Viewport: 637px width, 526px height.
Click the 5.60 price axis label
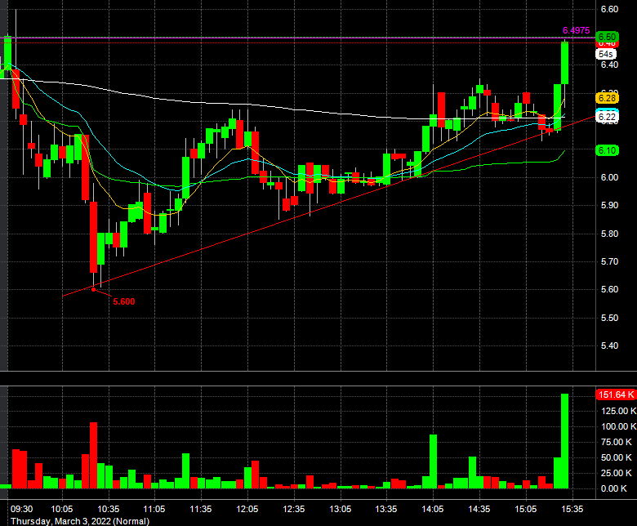coord(609,289)
